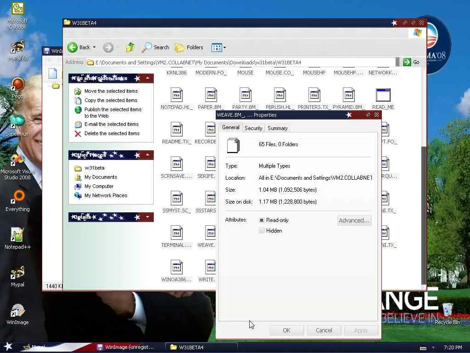
Task: Click Apply in Properties dialog
Action: pos(361,330)
